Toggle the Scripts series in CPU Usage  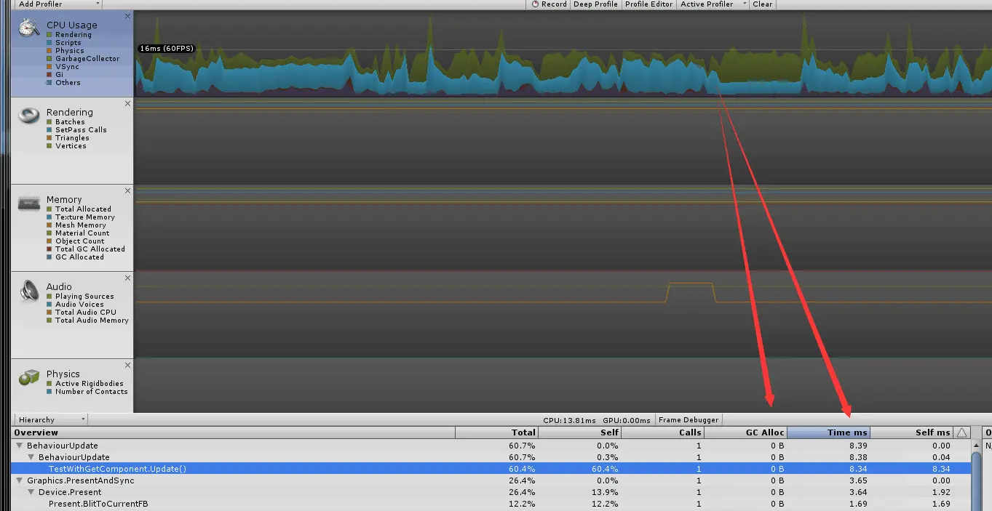coord(49,43)
